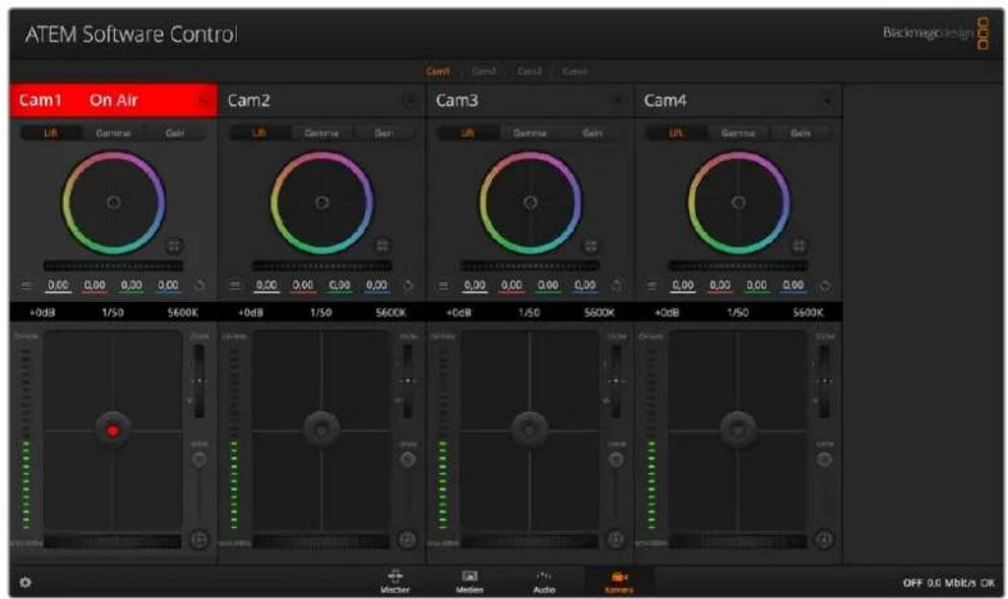1008x599 pixels.
Task: Select Cam3 in top camera selector
Action: pyautogui.click(x=529, y=71)
